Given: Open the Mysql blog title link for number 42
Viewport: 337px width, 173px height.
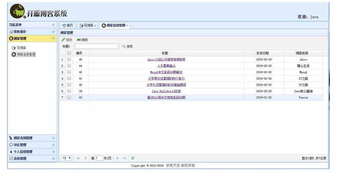Looking at the screenshot, I should [166, 72].
